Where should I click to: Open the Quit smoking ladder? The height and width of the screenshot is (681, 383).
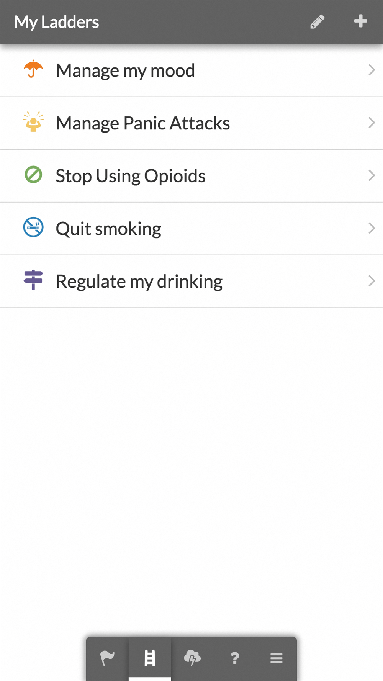click(191, 229)
